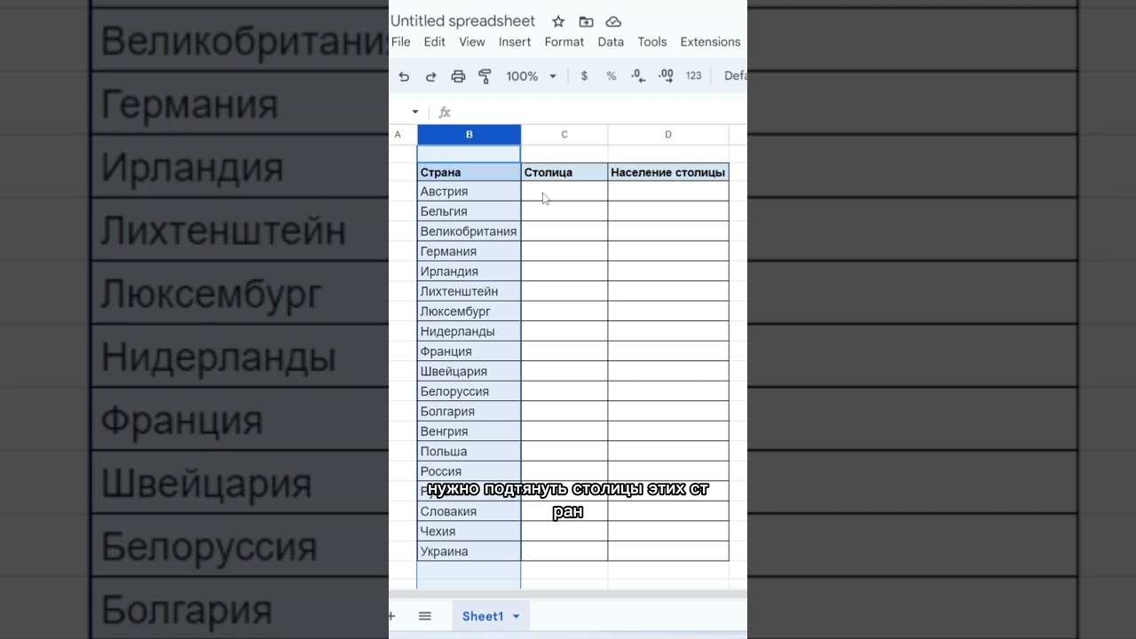The image size is (1136, 639).
Task: Undo the last action
Action: click(x=404, y=76)
